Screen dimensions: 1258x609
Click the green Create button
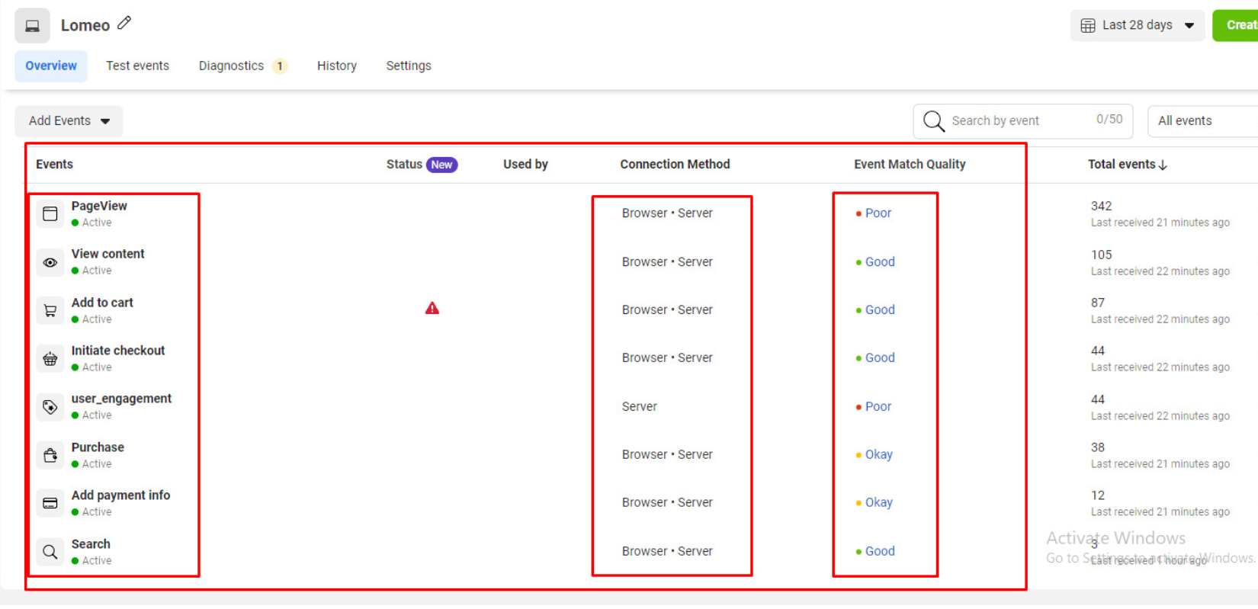[x=1237, y=25]
